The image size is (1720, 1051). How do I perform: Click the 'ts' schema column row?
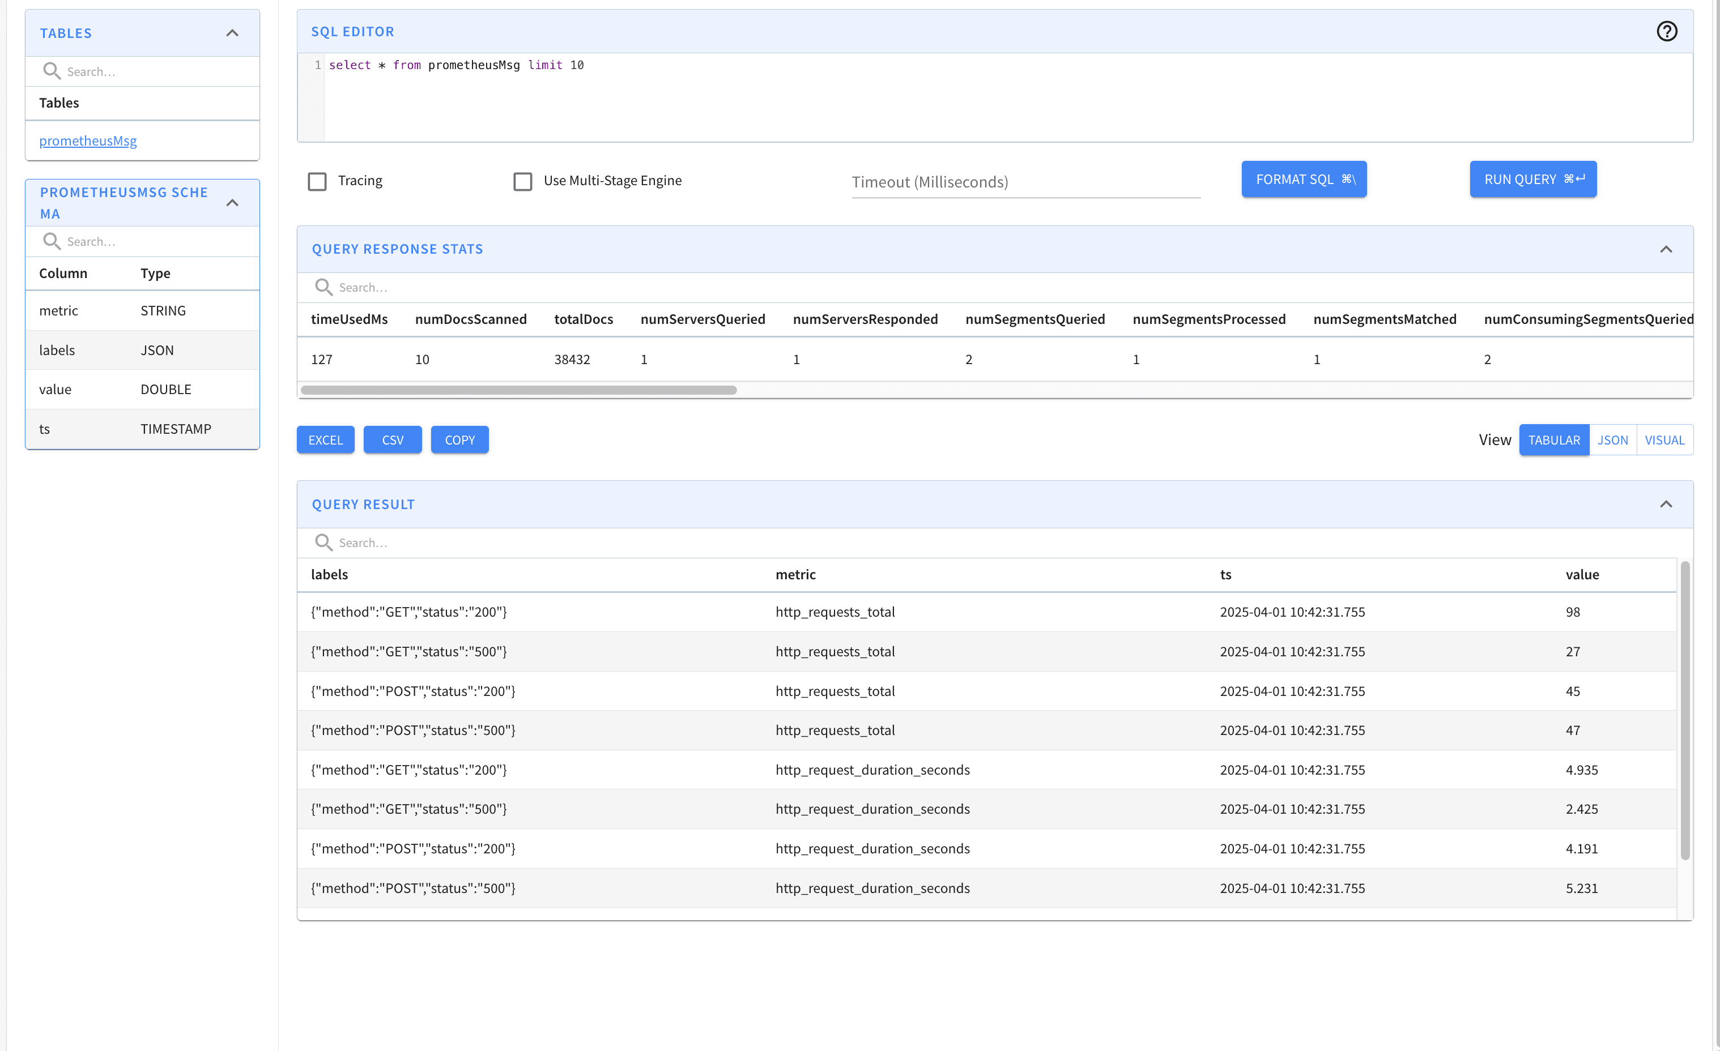[142, 429]
